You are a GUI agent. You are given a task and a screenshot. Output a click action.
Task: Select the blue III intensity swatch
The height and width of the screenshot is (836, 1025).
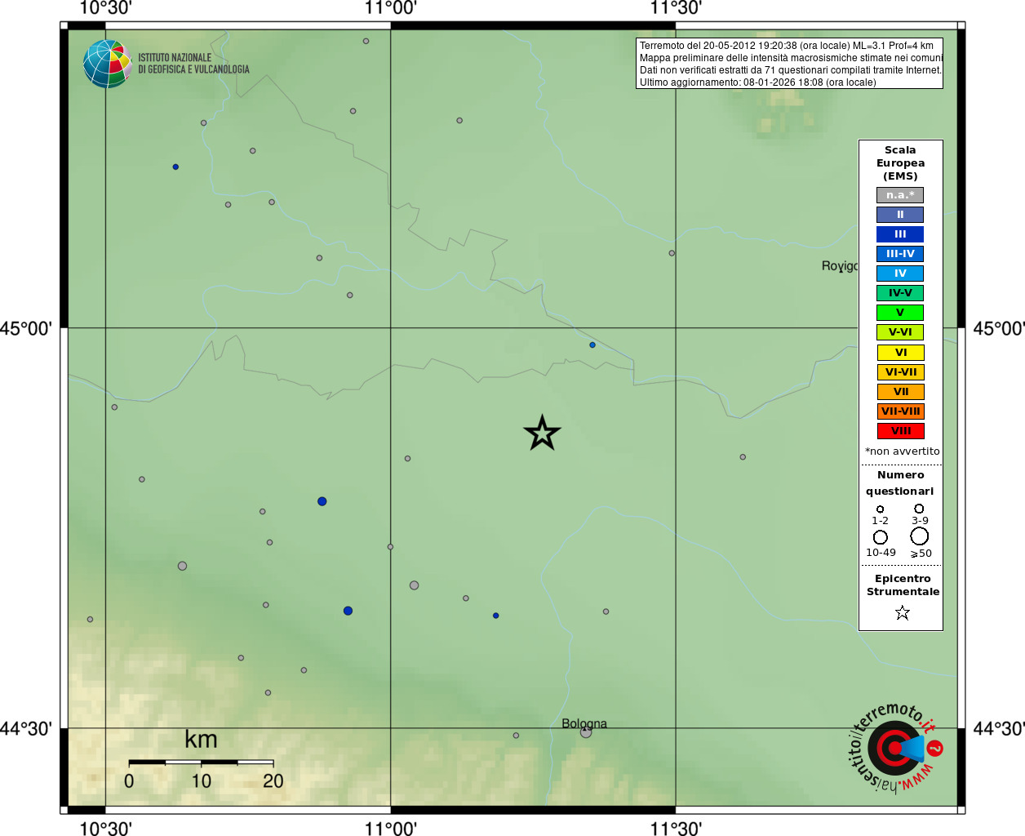[900, 234]
